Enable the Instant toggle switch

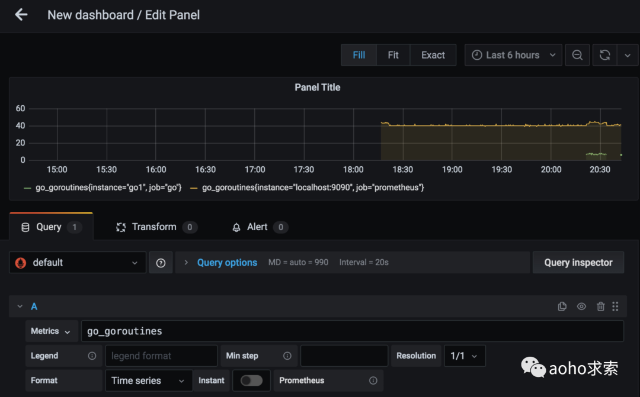tap(251, 380)
